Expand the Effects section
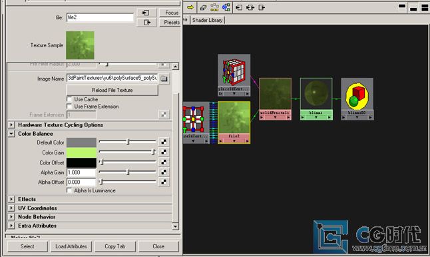 [11, 199]
